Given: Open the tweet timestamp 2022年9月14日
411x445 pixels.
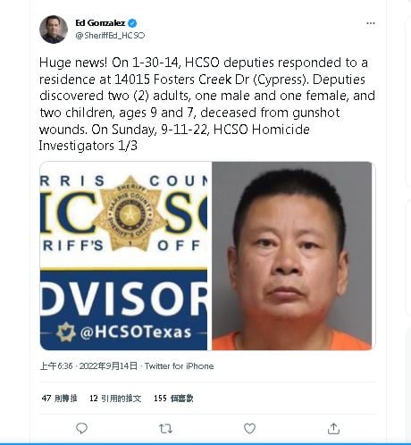Looking at the screenshot, I should coord(108,365).
